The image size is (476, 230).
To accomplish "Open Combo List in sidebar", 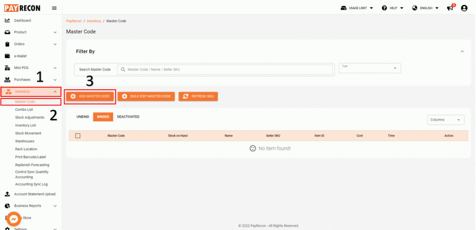I will (x=24, y=110).
